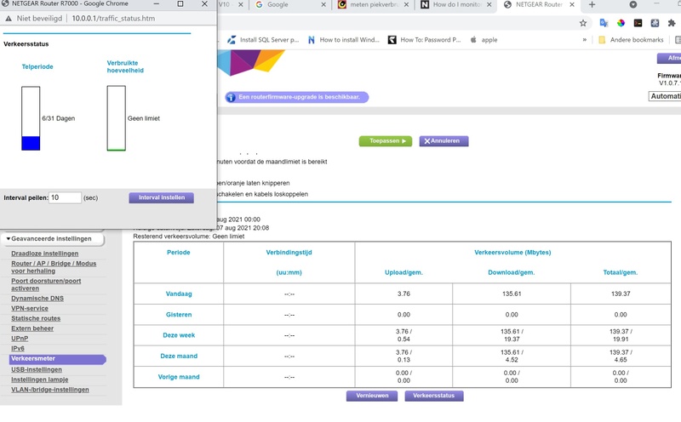The width and height of the screenshot is (681, 422).
Task: Collapse the Geavanceerde instellingen section
Action: click(x=53, y=239)
